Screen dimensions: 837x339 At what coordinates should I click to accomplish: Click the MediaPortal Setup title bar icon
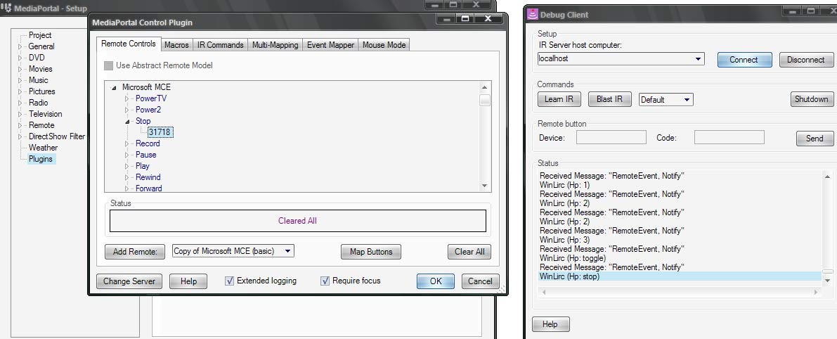click(x=7, y=8)
